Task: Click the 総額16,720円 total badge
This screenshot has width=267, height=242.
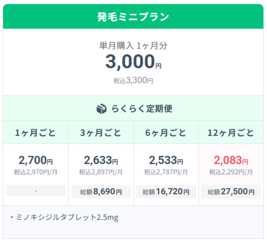Action: (x=166, y=192)
